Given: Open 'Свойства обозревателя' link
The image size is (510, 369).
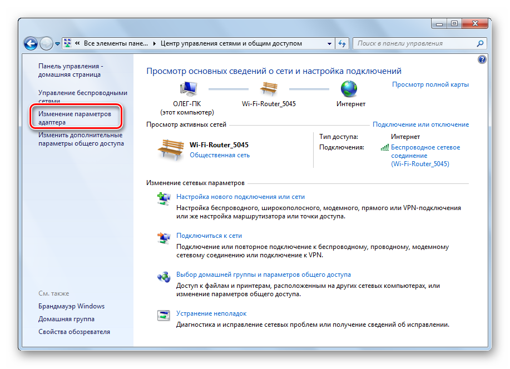Looking at the screenshot, I should 74,332.
